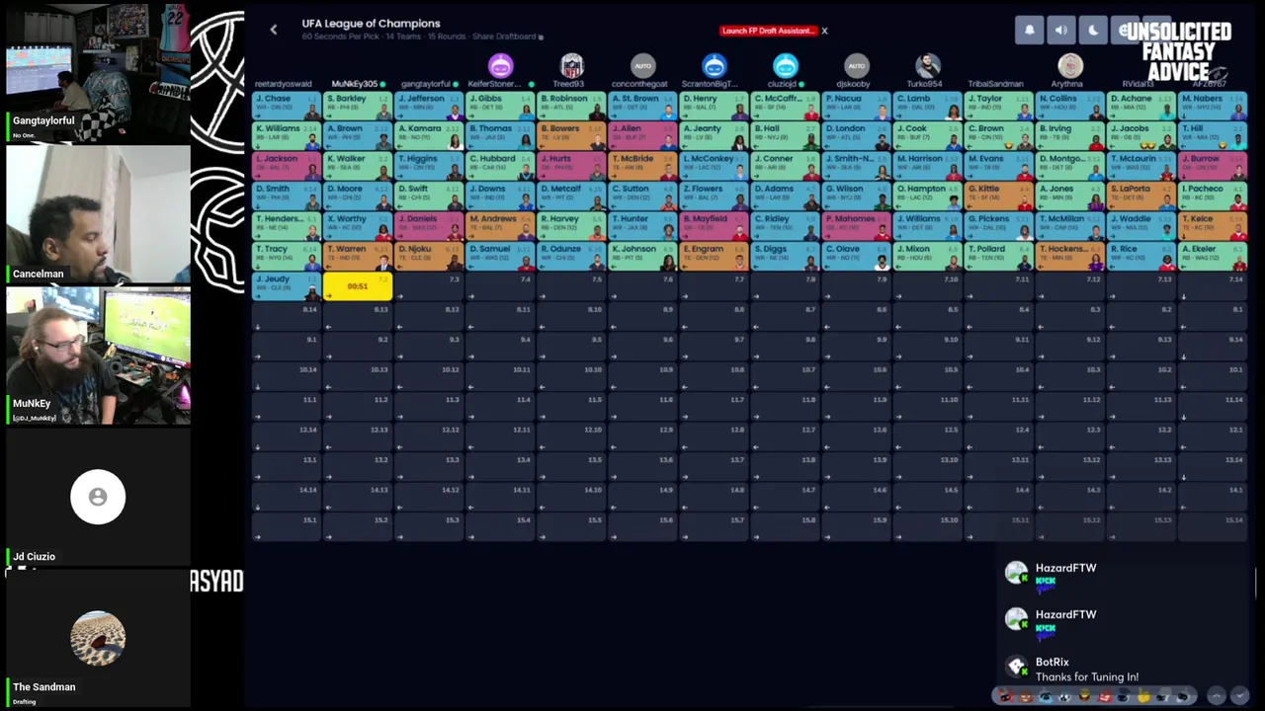Collapse chat with the up chevron
Viewport: 1265px width, 711px height.
pos(1217,696)
